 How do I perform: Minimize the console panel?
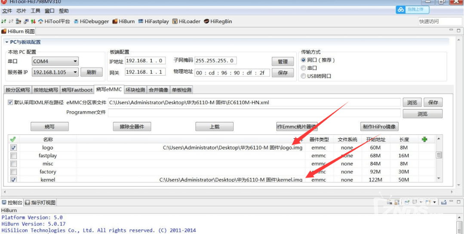click(x=451, y=201)
